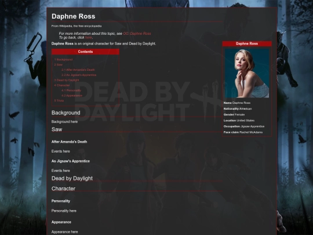Click the 'here' go back link
313x235 pixels.
tap(89, 38)
